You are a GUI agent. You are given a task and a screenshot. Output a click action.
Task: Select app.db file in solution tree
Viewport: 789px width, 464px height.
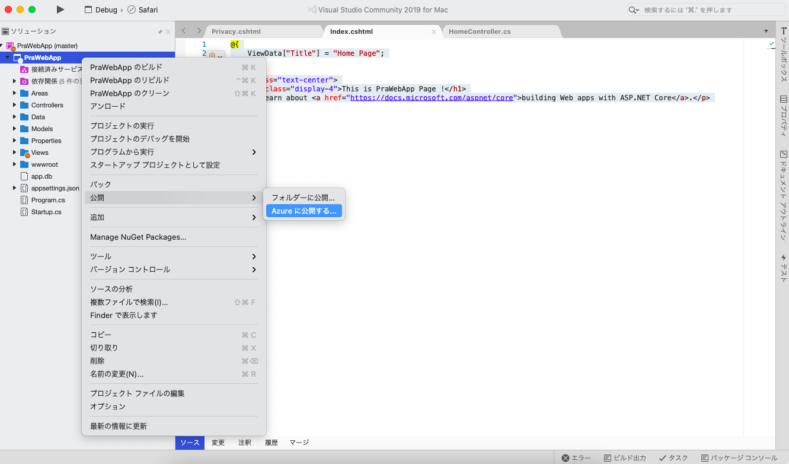coord(41,176)
